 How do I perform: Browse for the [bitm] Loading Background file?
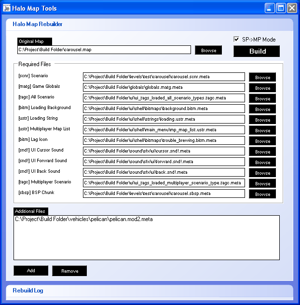[262, 109]
